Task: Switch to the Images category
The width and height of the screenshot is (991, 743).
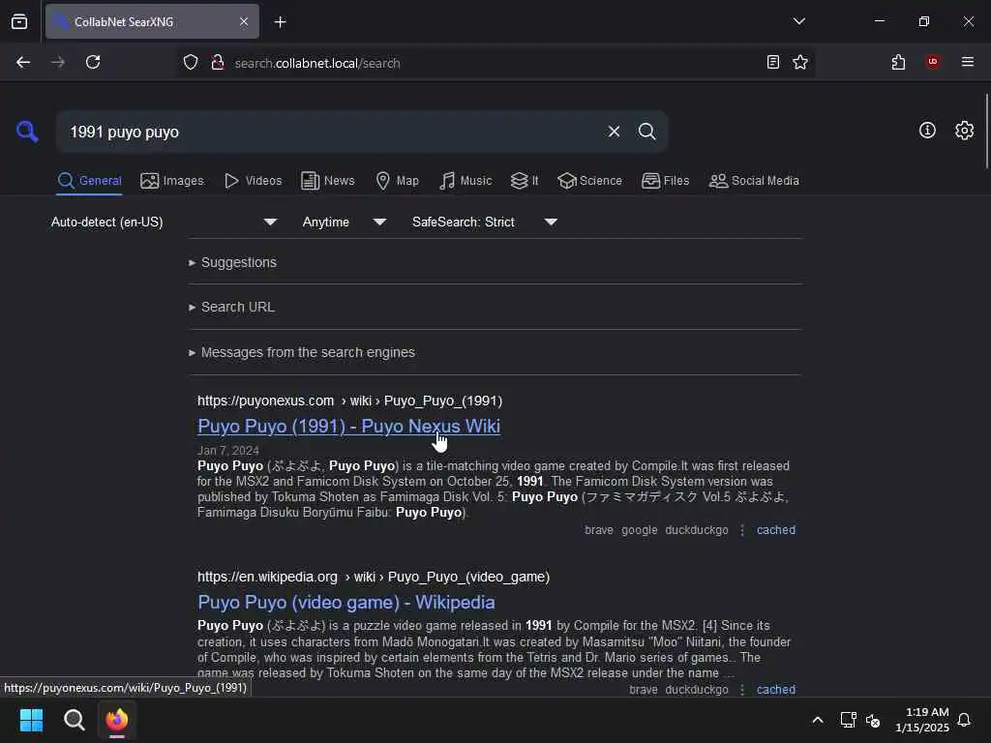Action: [172, 181]
